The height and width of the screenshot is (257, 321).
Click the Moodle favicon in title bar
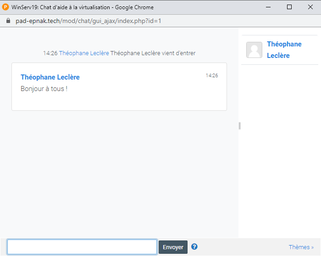[6, 7]
